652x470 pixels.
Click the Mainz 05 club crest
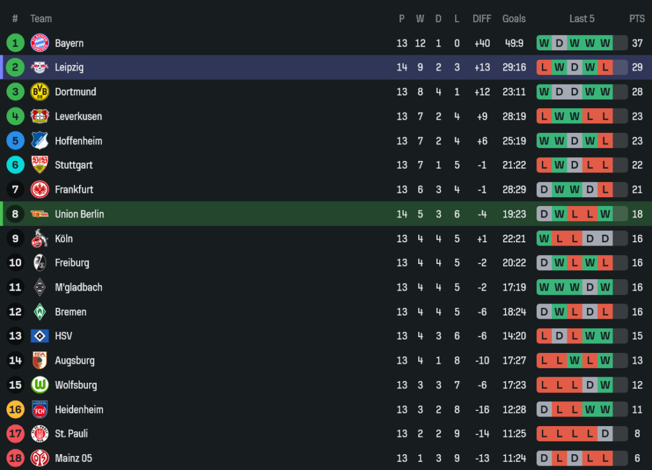point(39,458)
